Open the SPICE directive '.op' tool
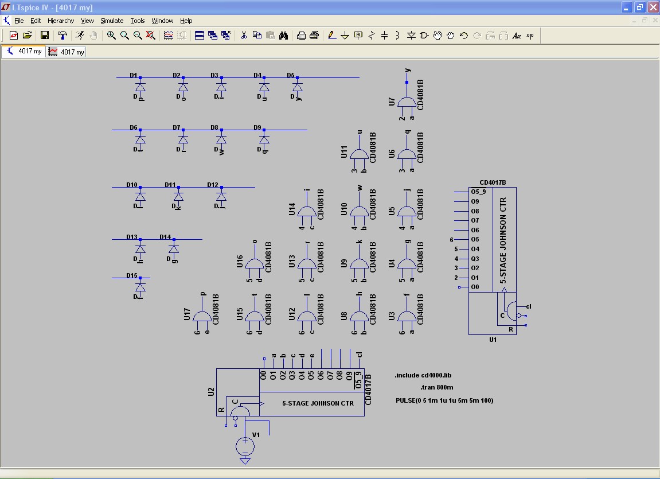The height and width of the screenshot is (479, 660). point(529,36)
